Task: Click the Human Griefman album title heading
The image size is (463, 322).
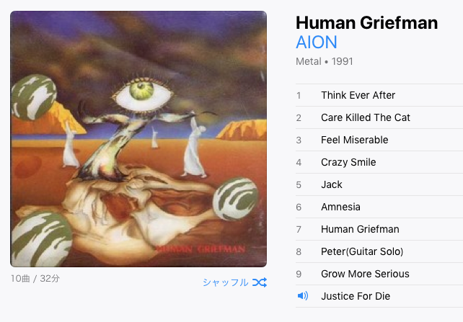Action: [x=367, y=23]
